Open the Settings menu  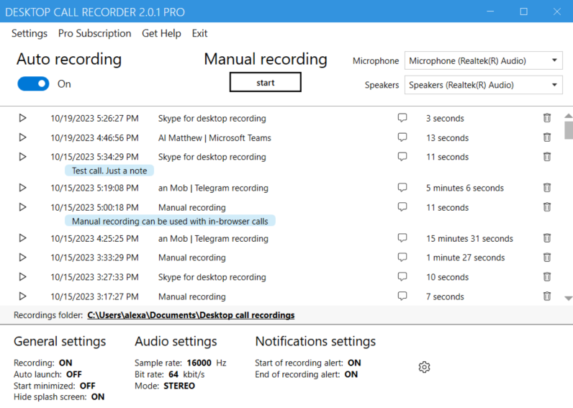pyautogui.click(x=30, y=33)
